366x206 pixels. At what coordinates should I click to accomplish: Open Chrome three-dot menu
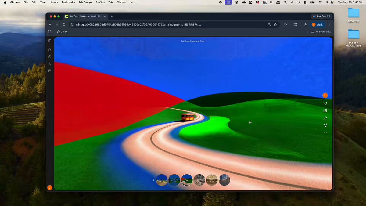[329, 25]
